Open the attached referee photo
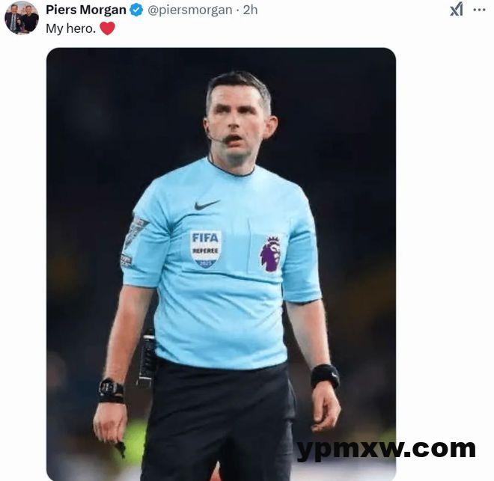The height and width of the screenshot is (481, 494). [x=221, y=264]
